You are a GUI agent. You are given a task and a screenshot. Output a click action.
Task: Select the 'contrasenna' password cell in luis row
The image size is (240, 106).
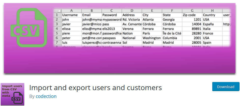pyautogui.click(x=111, y=43)
